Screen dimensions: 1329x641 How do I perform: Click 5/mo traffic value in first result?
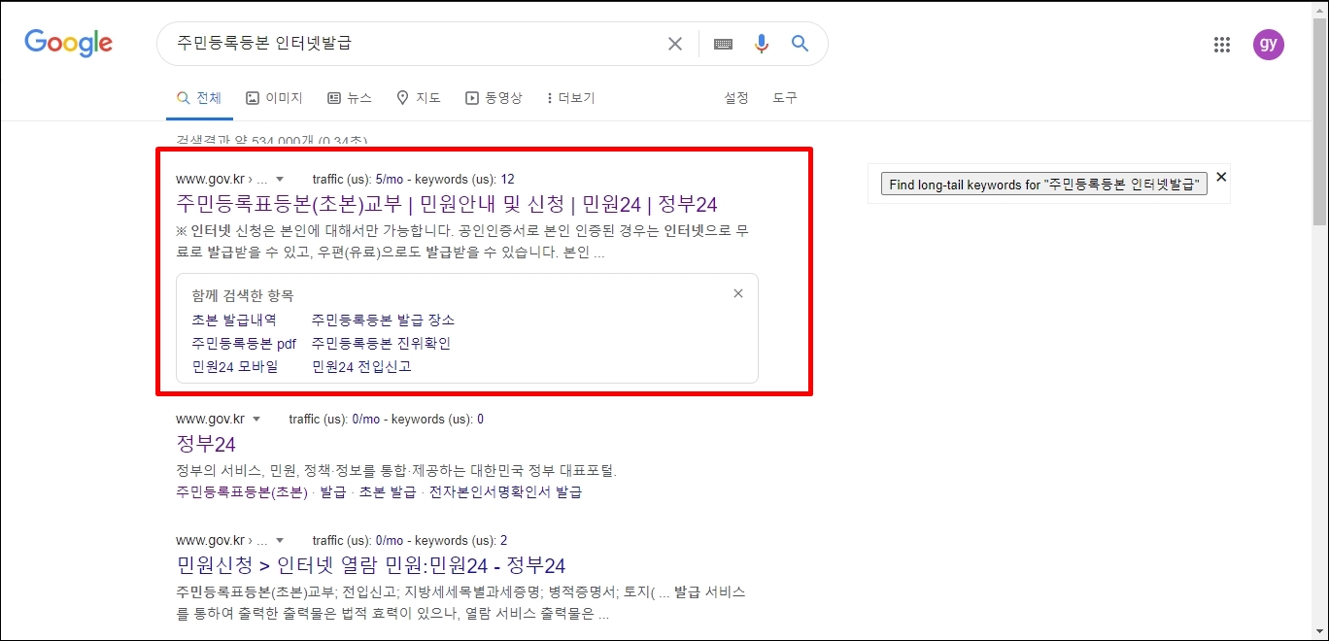[x=392, y=180]
